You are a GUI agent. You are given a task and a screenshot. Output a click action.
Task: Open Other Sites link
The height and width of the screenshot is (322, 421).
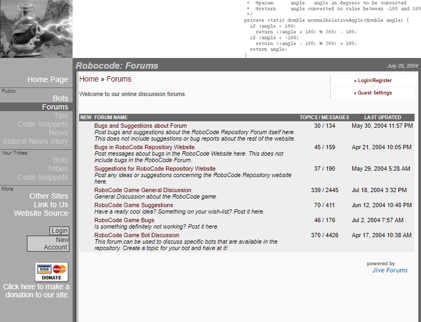(x=49, y=196)
